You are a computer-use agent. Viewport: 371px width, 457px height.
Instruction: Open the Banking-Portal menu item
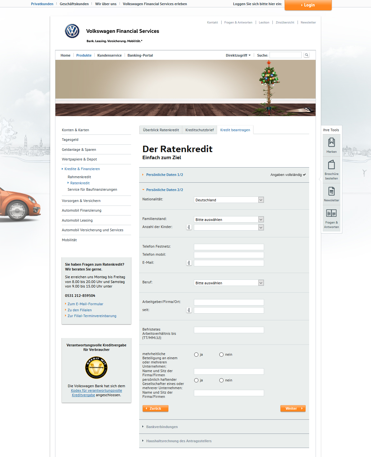click(x=140, y=55)
